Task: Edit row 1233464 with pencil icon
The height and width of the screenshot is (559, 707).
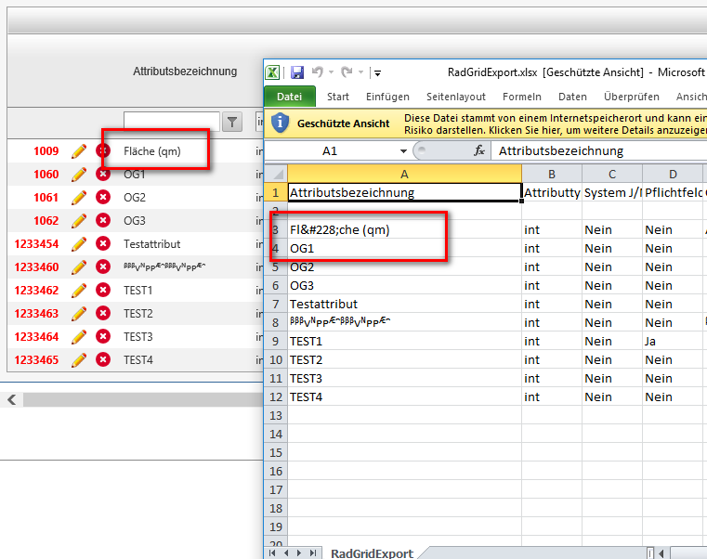Action: click(x=78, y=337)
